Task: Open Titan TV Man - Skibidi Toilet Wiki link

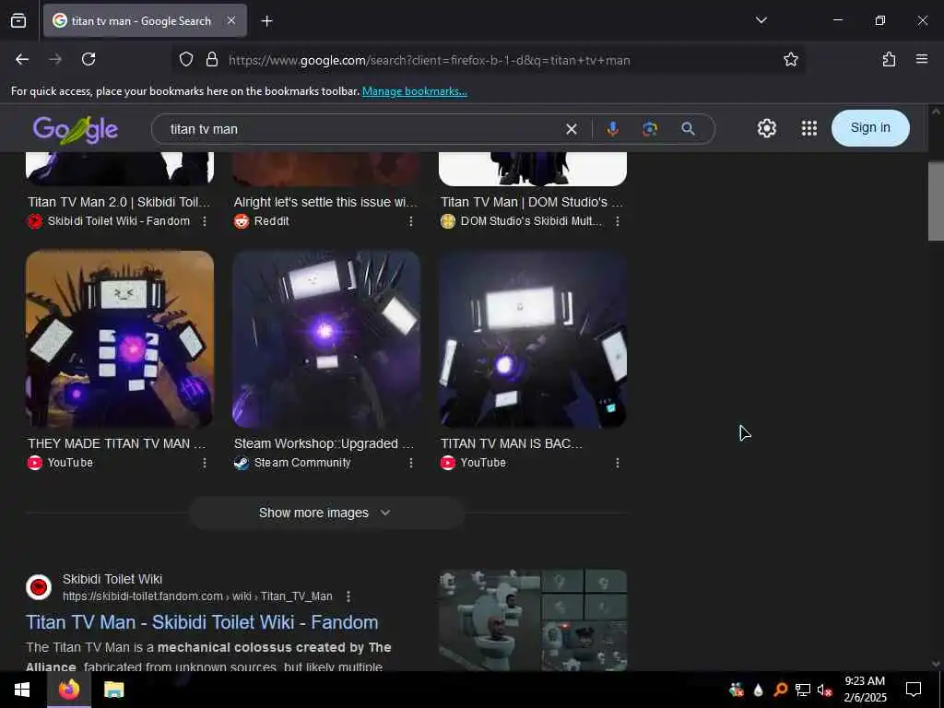Action: [202, 622]
